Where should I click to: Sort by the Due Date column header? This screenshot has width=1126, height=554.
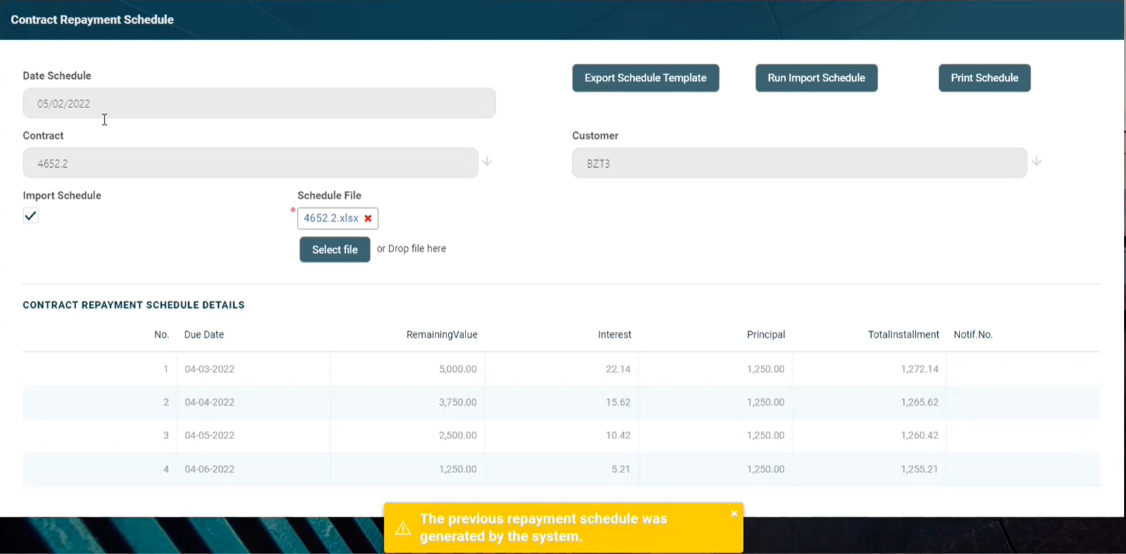click(204, 334)
